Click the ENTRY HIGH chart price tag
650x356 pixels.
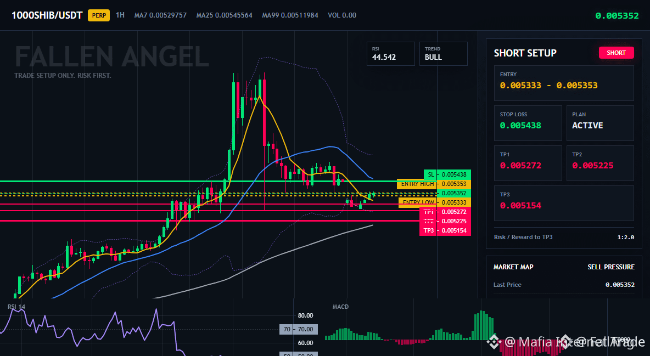coord(434,184)
